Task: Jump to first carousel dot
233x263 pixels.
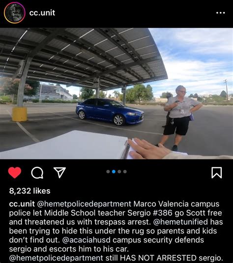Action: [x=108, y=171]
